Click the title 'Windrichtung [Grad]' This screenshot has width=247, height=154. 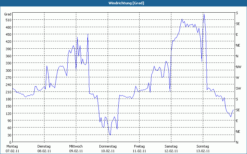126,3
